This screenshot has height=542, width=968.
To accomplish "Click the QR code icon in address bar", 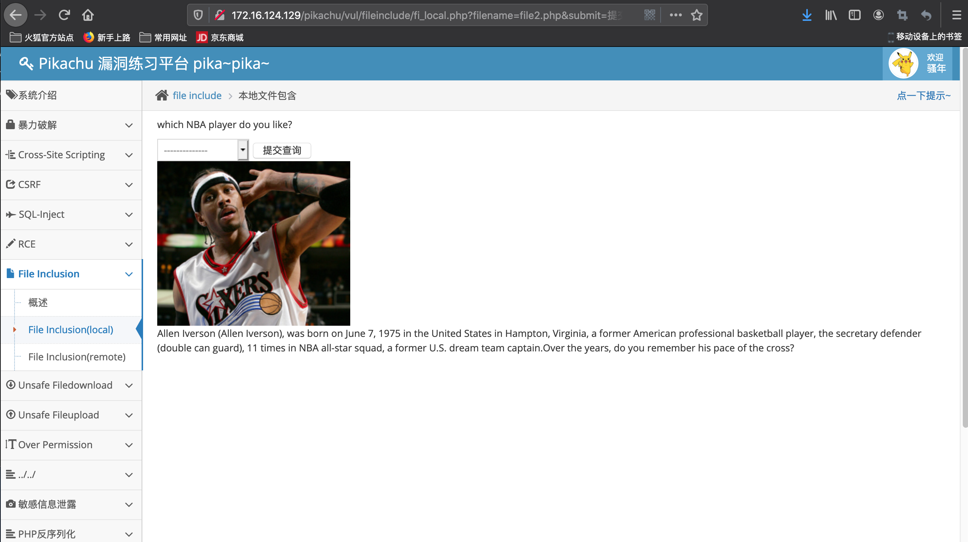I will [649, 15].
